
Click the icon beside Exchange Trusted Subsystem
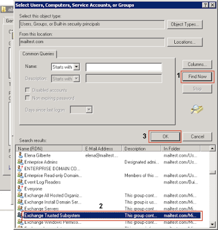pyautogui.click(x=20, y=215)
